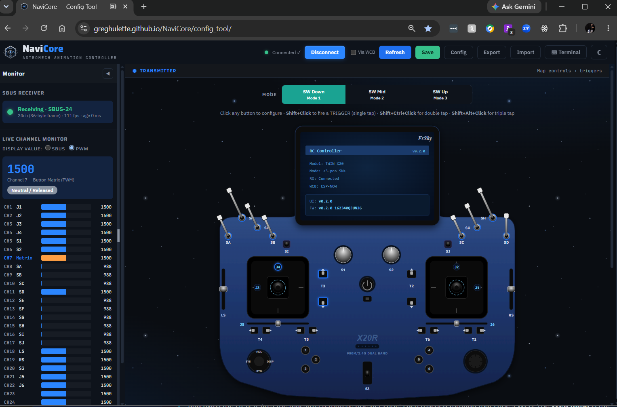Switch to SW Mid Mode 2 tab
The width and height of the screenshot is (617, 407).
coord(377,95)
